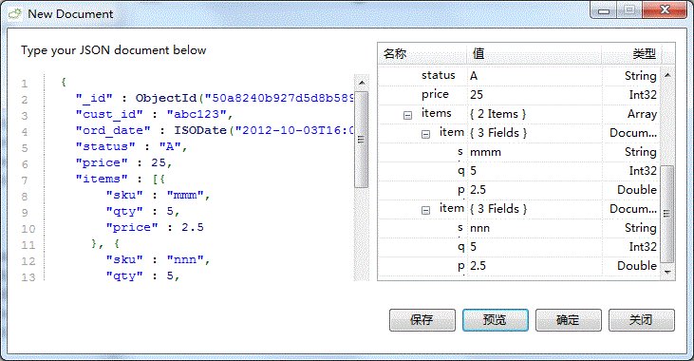Select the status row in preview tree
The image size is (694, 361).
tap(518, 76)
